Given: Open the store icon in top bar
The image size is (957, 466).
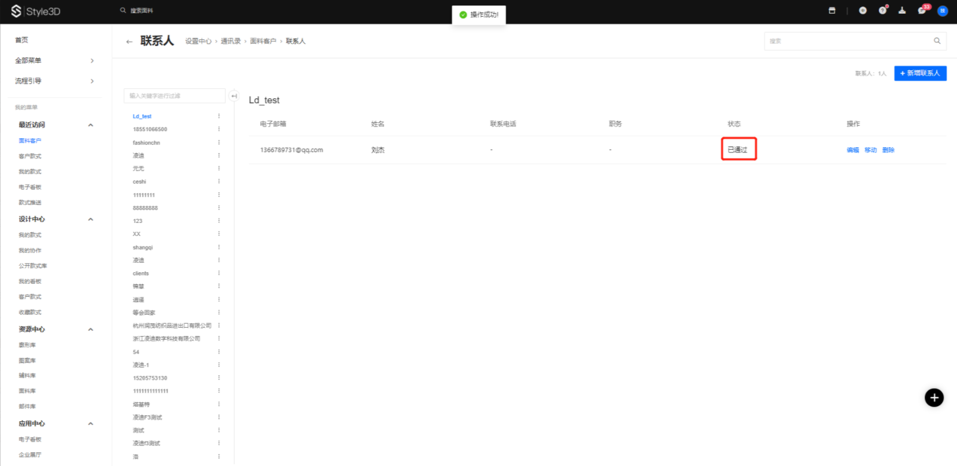Looking at the screenshot, I should [x=832, y=11].
